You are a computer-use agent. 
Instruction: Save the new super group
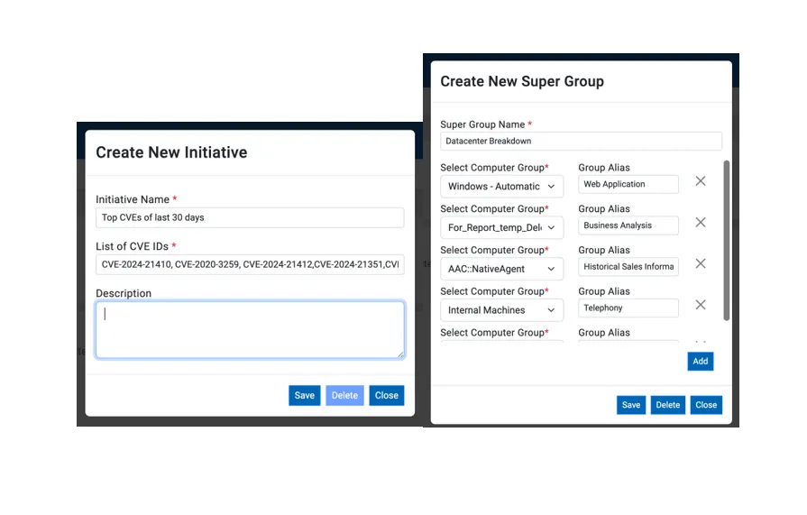(631, 405)
